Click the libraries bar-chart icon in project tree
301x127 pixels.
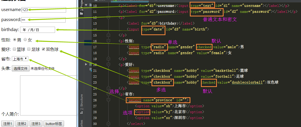90,64
